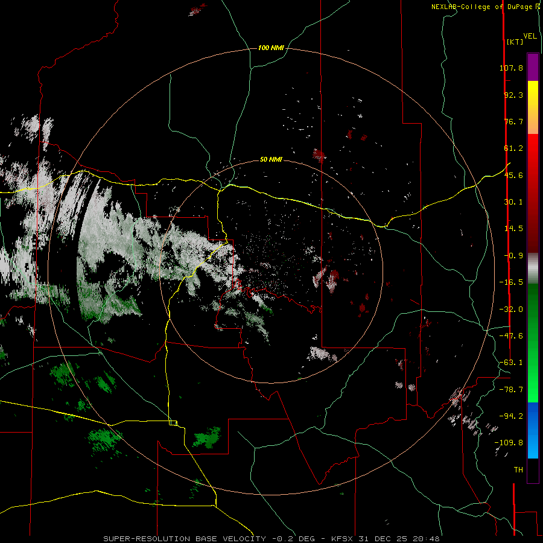The height and width of the screenshot is (543, 543).
Task: Click the '-63.1' scale value
Action: (x=511, y=363)
